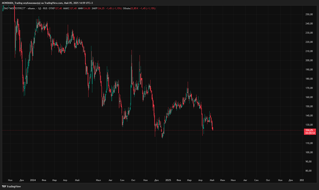319x190 pixels.
Task: Click the MONDIARA_Trading publisher title text
Action: pyautogui.click(x=12, y=3)
